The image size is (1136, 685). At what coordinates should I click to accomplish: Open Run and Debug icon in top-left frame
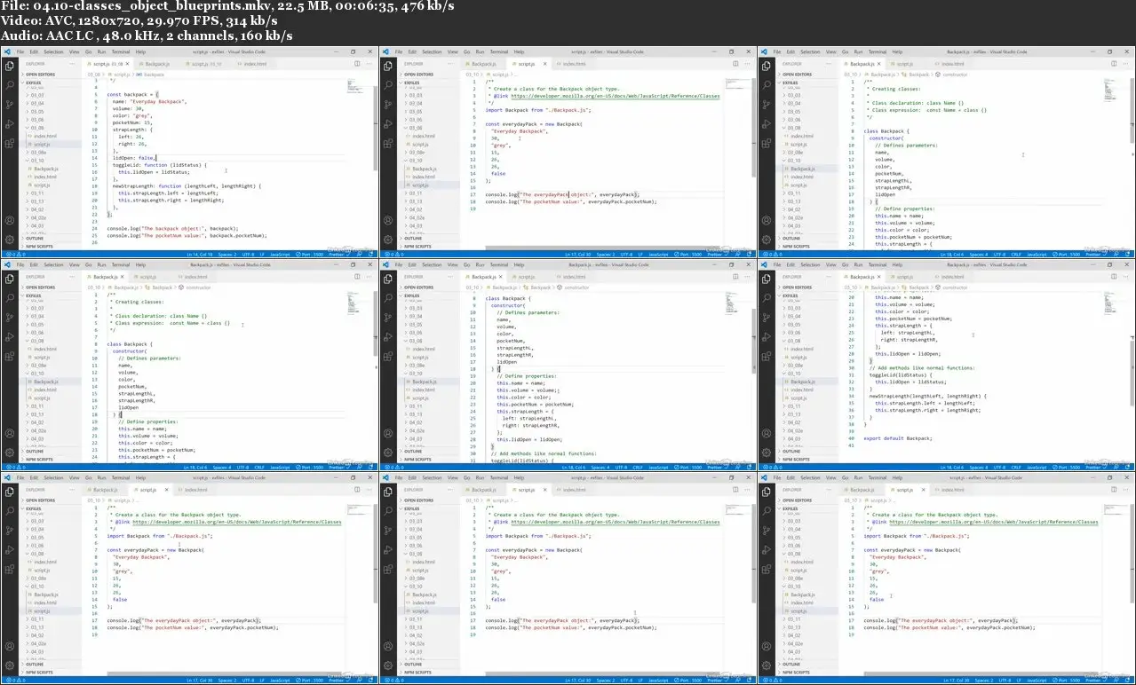10,124
